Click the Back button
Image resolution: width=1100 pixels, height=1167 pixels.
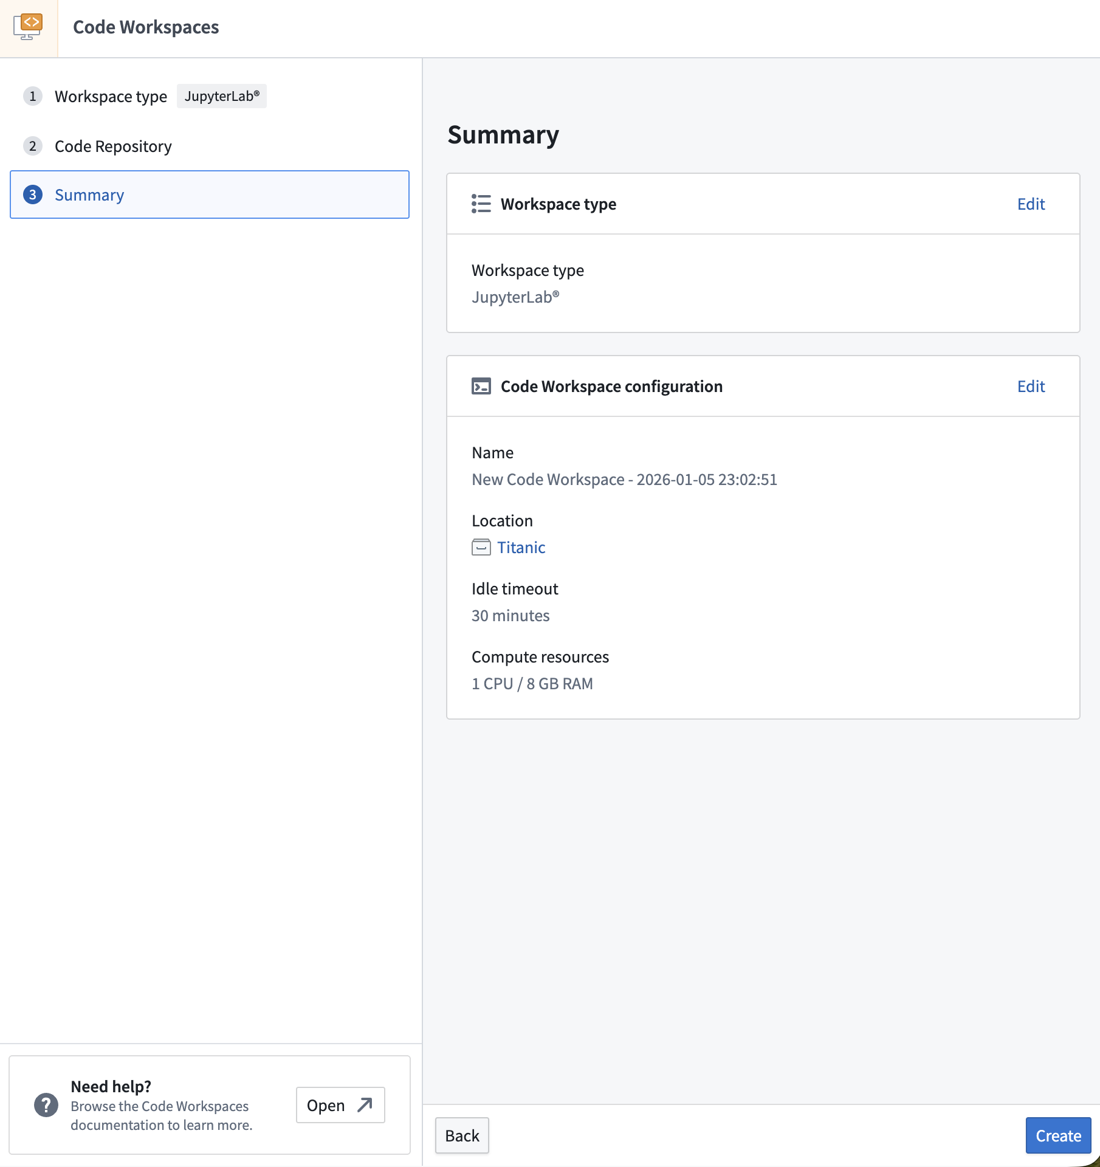coord(462,1135)
